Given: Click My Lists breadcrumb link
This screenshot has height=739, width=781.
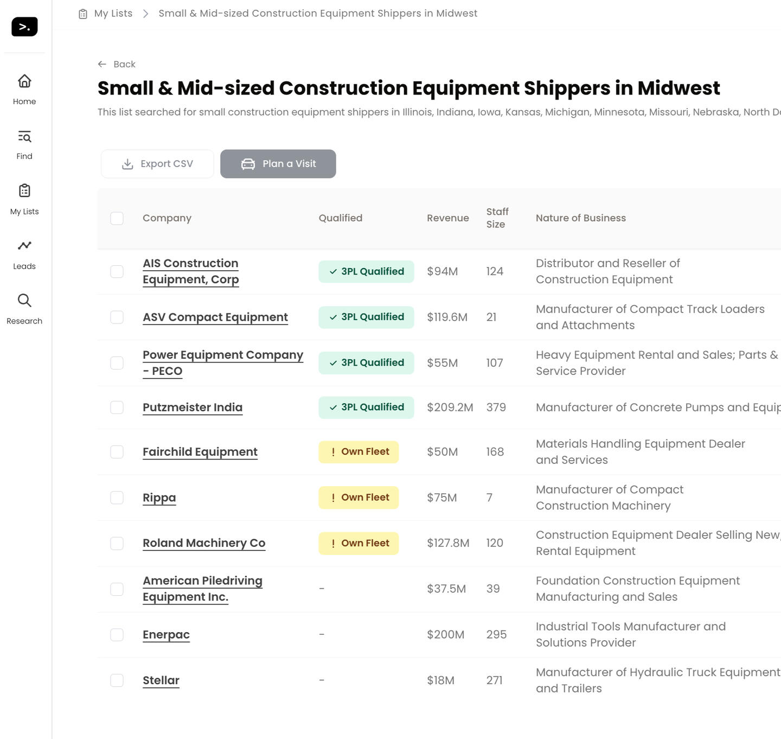Looking at the screenshot, I should [113, 14].
